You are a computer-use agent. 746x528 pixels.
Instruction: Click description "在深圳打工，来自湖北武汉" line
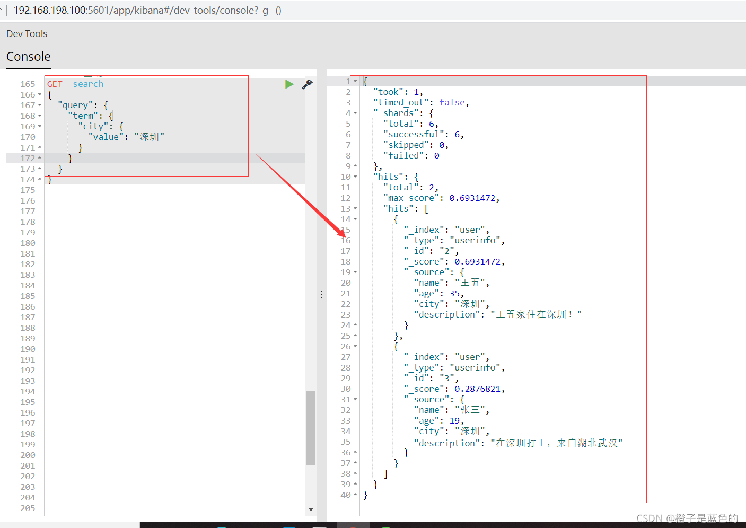point(519,443)
